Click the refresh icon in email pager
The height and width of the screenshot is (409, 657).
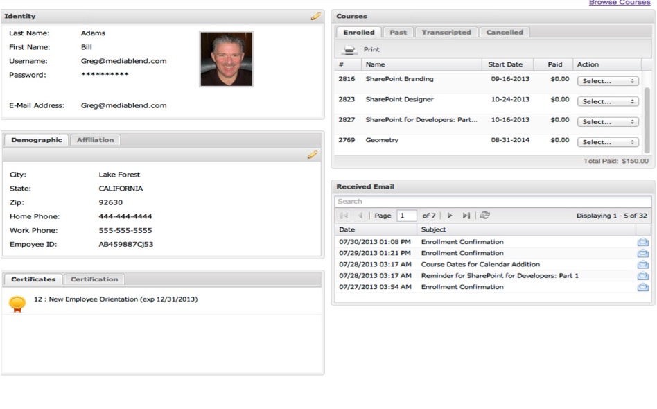pyautogui.click(x=484, y=216)
